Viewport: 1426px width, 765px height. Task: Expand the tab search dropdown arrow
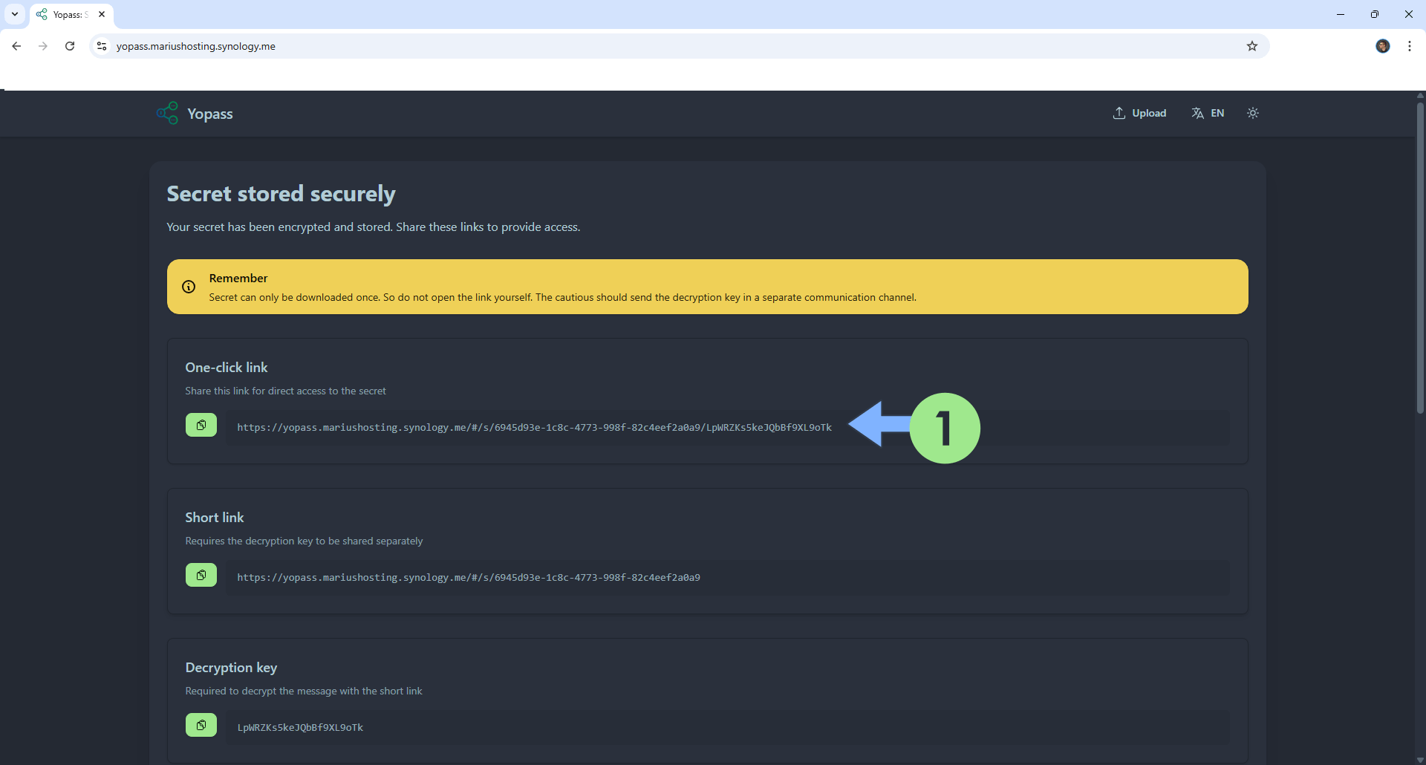pyautogui.click(x=14, y=14)
